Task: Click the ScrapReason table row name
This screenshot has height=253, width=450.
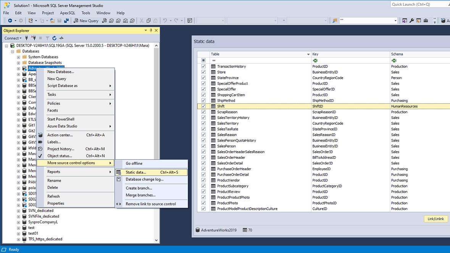Action: tap(227, 112)
